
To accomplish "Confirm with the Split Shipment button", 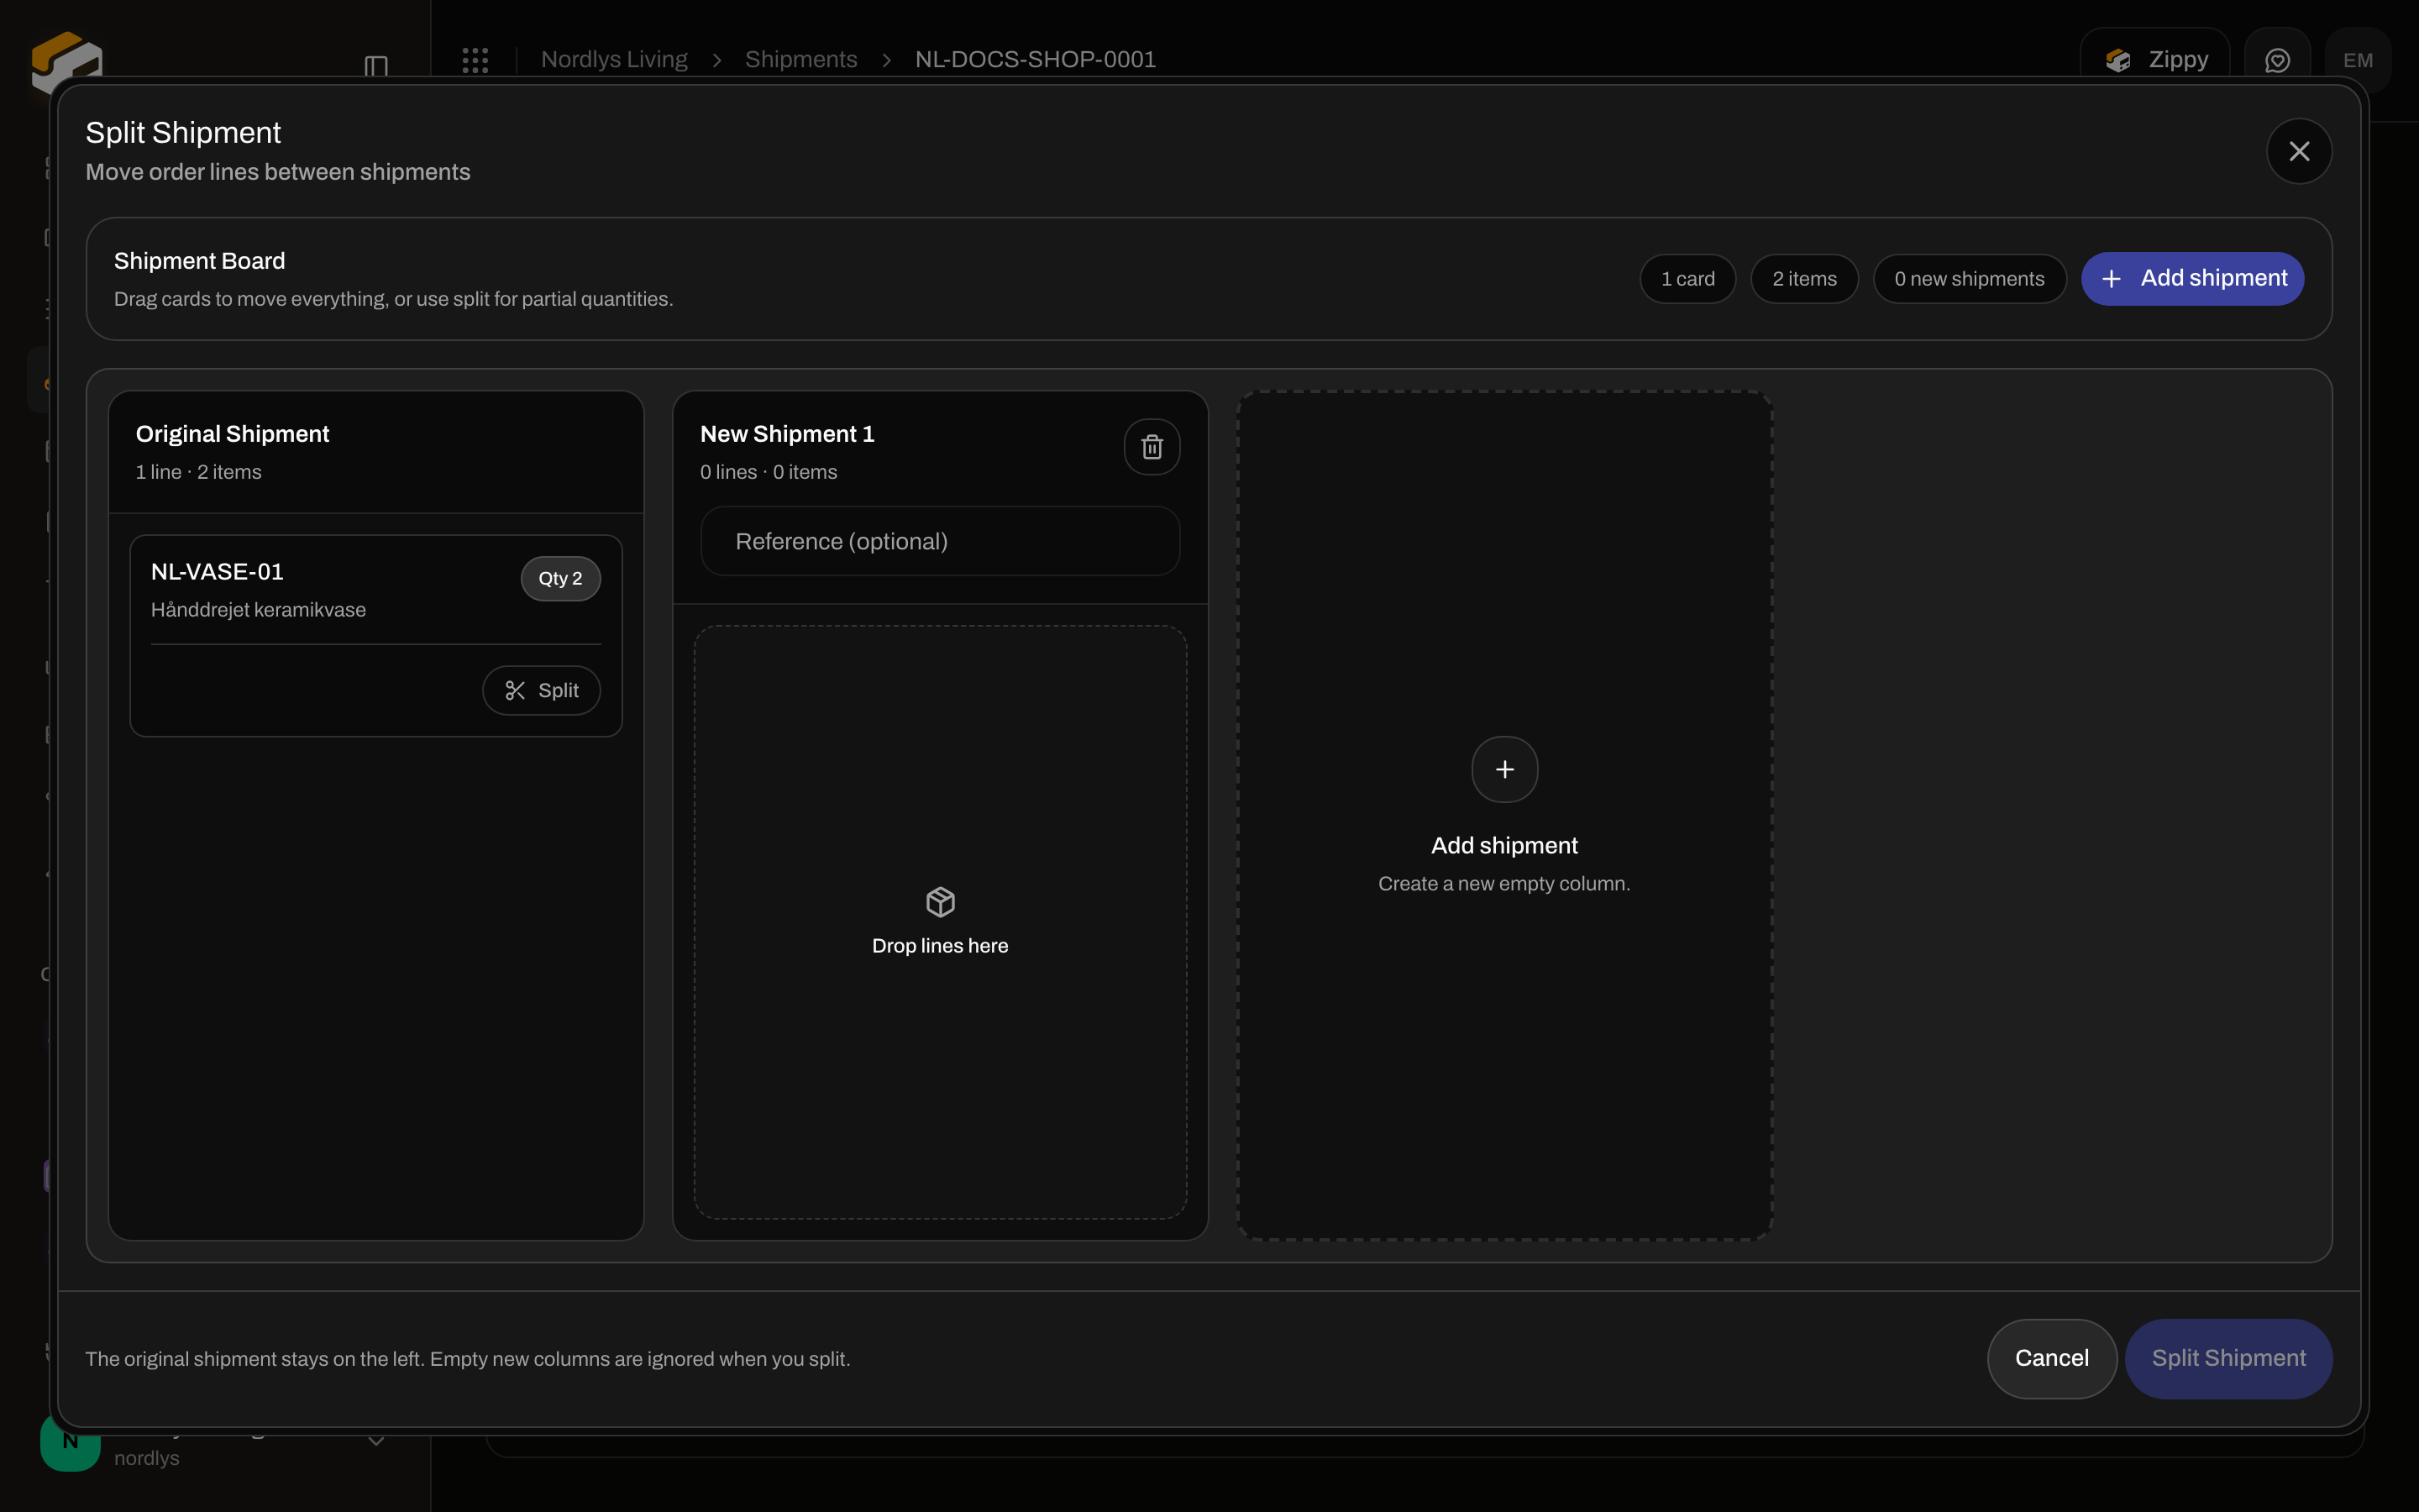I will click(x=2228, y=1358).
